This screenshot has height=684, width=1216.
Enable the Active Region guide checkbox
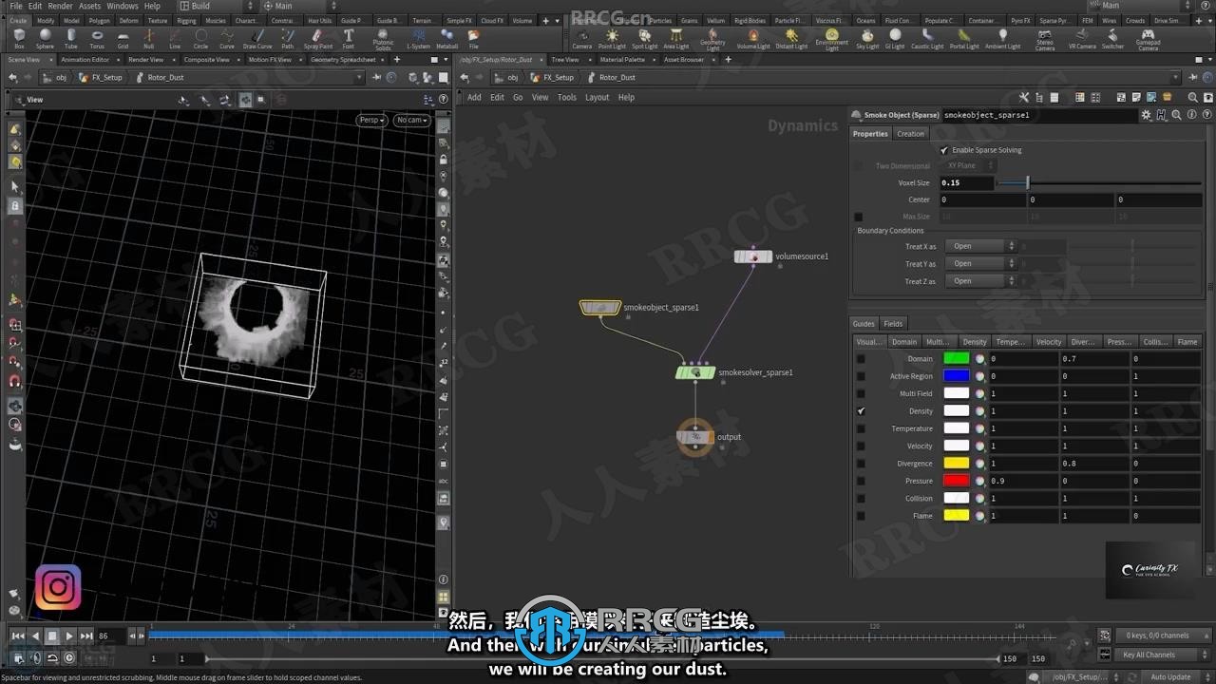tap(861, 376)
